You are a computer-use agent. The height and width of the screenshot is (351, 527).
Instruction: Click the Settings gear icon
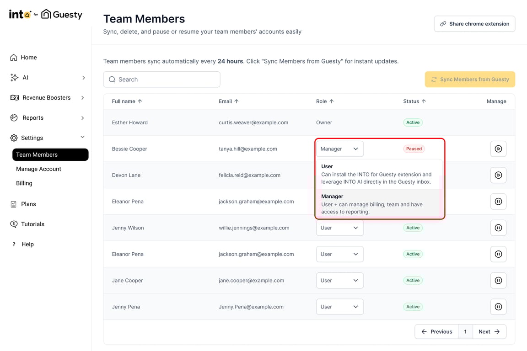14,138
